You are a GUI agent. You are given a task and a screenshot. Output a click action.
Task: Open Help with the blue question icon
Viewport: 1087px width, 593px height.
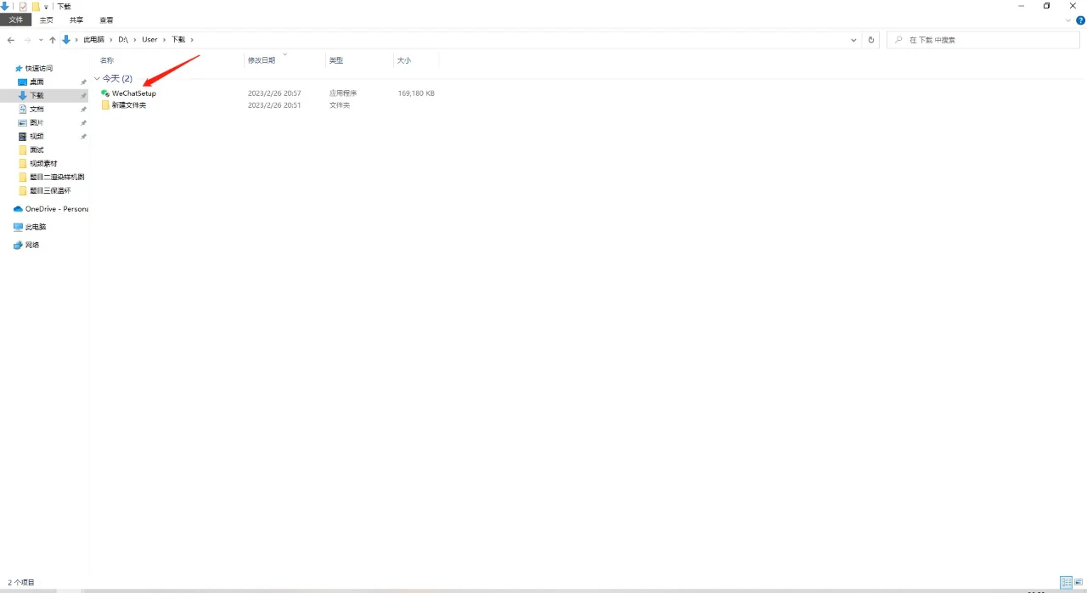(x=1079, y=20)
